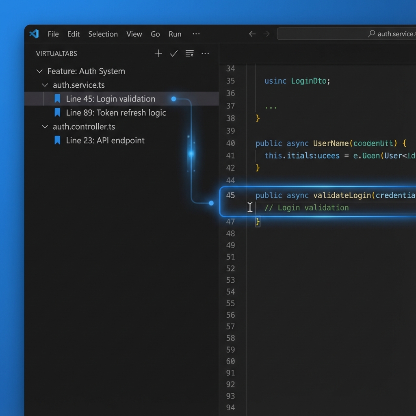Click the bookmark icon beside Line 89

pyautogui.click(x=57, y=113)
